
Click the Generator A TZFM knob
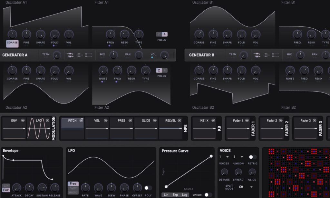click(x=57, y=55)
